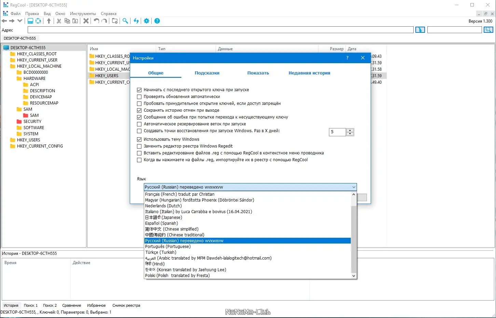Screen dimensions: 496x318
Task: Select Português (Portuguese) language option
Action: point(248,247)
